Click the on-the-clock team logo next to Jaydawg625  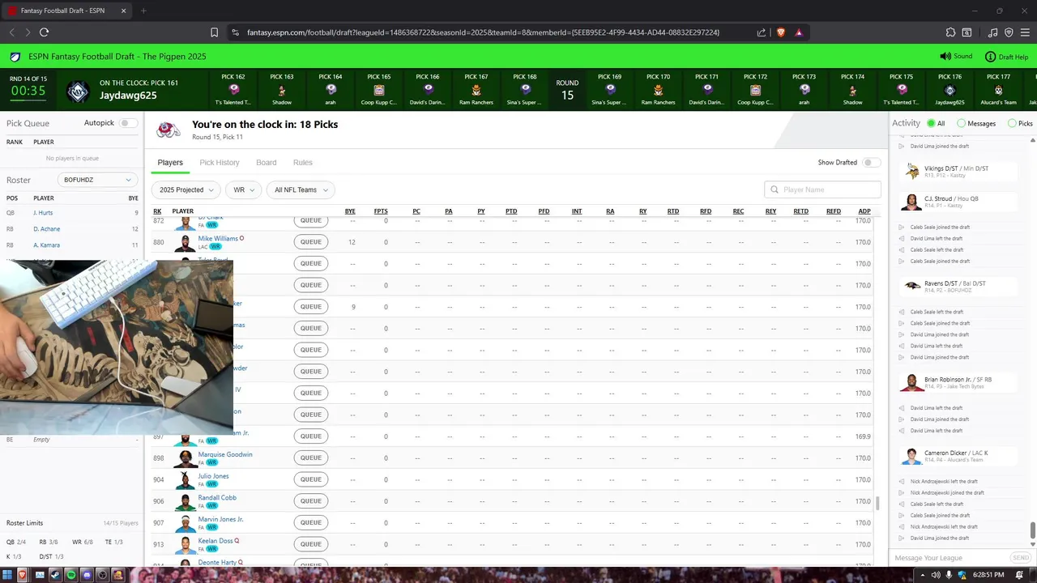pos(78,91)
